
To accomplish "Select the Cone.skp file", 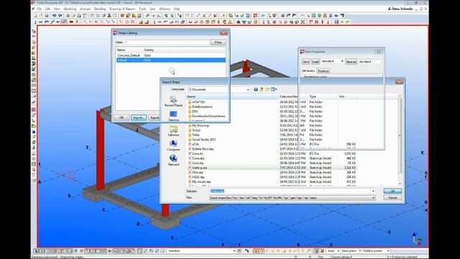I will coord(198,158).
